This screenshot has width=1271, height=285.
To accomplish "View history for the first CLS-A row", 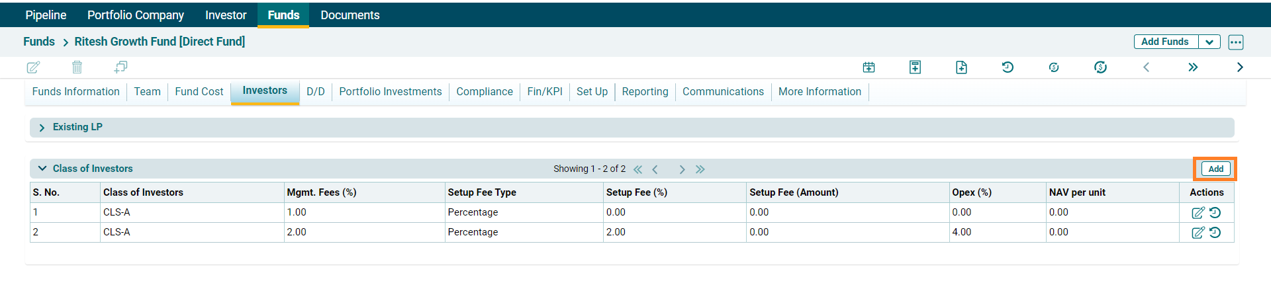I will click(x=1215, y=213).
